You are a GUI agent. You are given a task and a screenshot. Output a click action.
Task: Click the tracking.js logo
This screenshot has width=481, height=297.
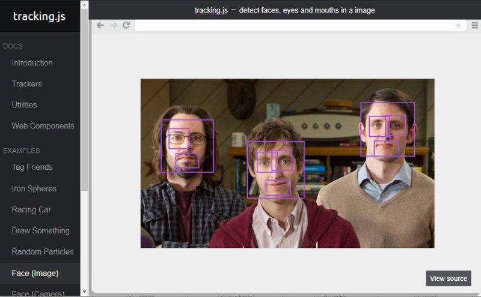click(x=39, y=16)
